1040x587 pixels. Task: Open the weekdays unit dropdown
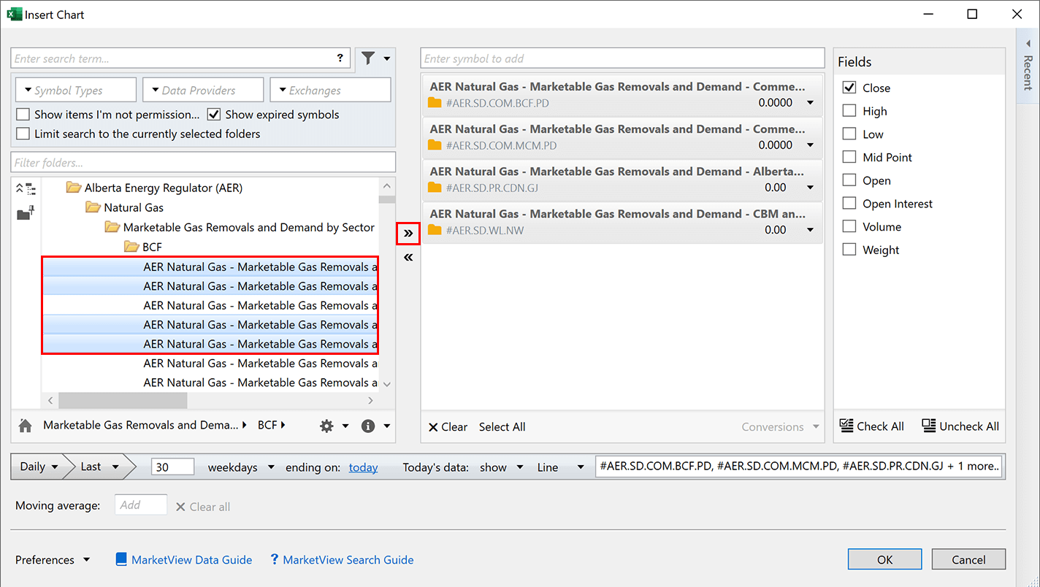tap(241, 467)
